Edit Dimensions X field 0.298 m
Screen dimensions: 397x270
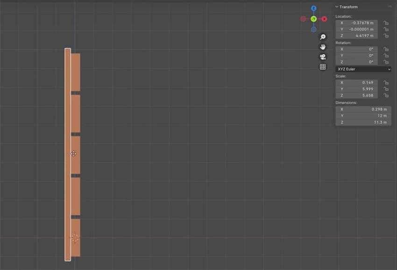(x=363, y=110)
